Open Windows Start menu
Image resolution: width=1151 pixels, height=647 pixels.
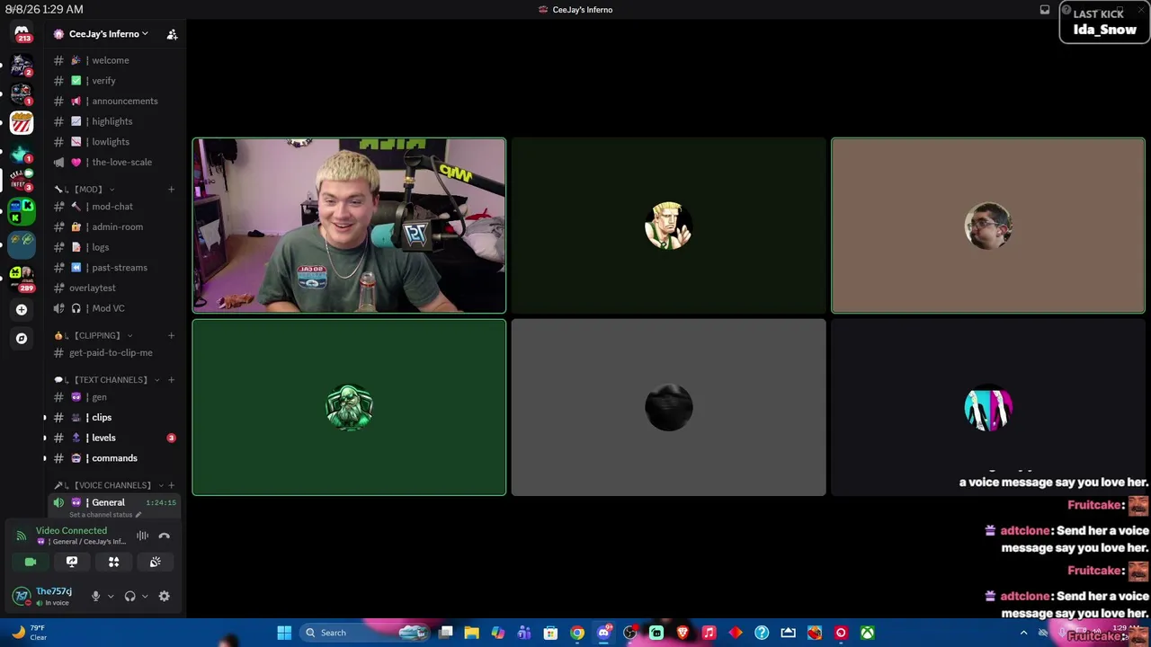(x=284, y=633)
